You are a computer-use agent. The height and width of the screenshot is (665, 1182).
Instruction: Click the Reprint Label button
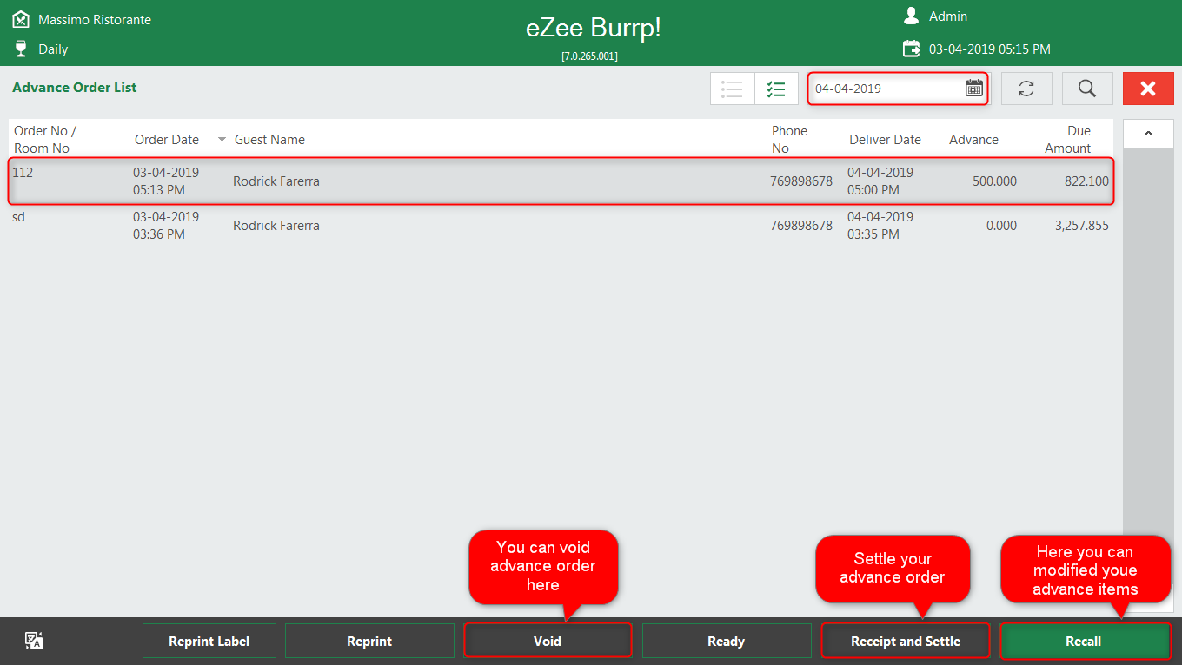pyautogui.click(x=209, y=642)
